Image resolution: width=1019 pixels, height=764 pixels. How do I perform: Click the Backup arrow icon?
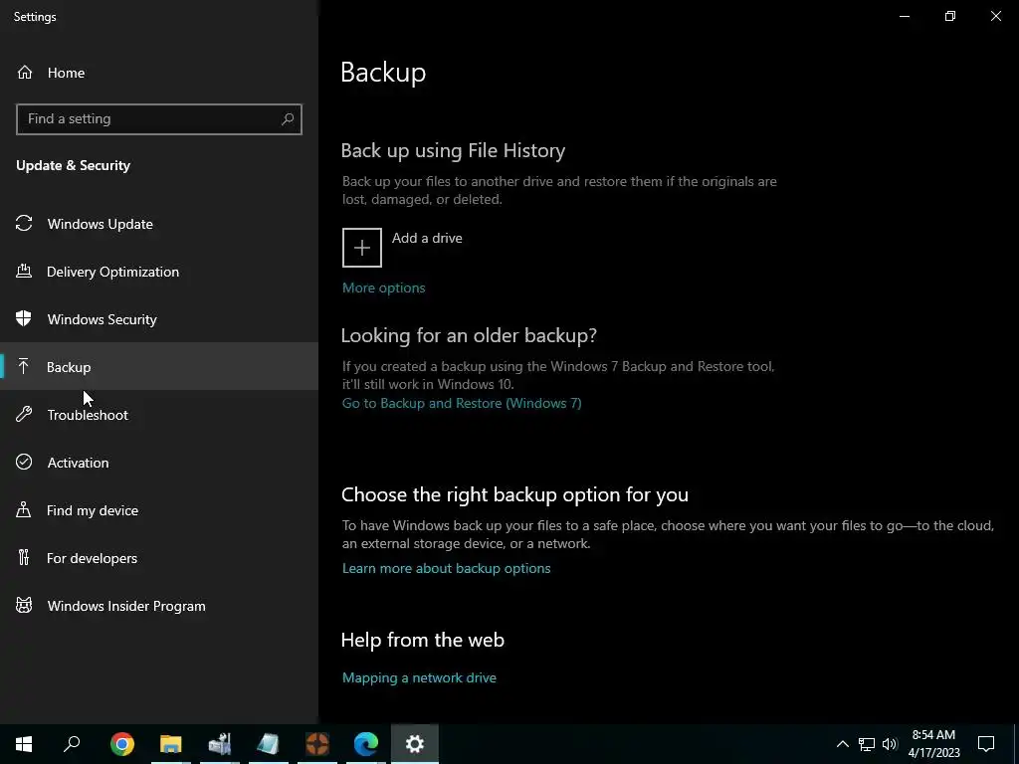click(x=24, y=366)
